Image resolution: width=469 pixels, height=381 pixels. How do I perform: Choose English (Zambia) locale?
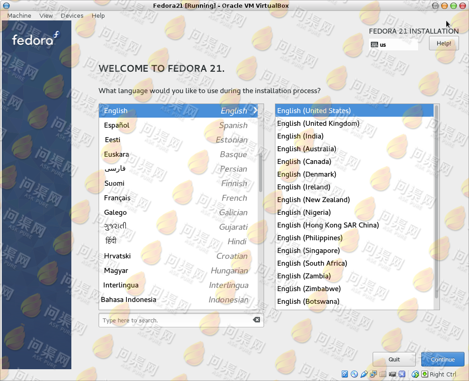354,276
